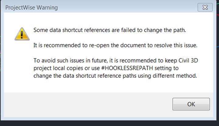Click the #HOOKLESSREPATH setting text
The image size is (219, 126).
127,68
